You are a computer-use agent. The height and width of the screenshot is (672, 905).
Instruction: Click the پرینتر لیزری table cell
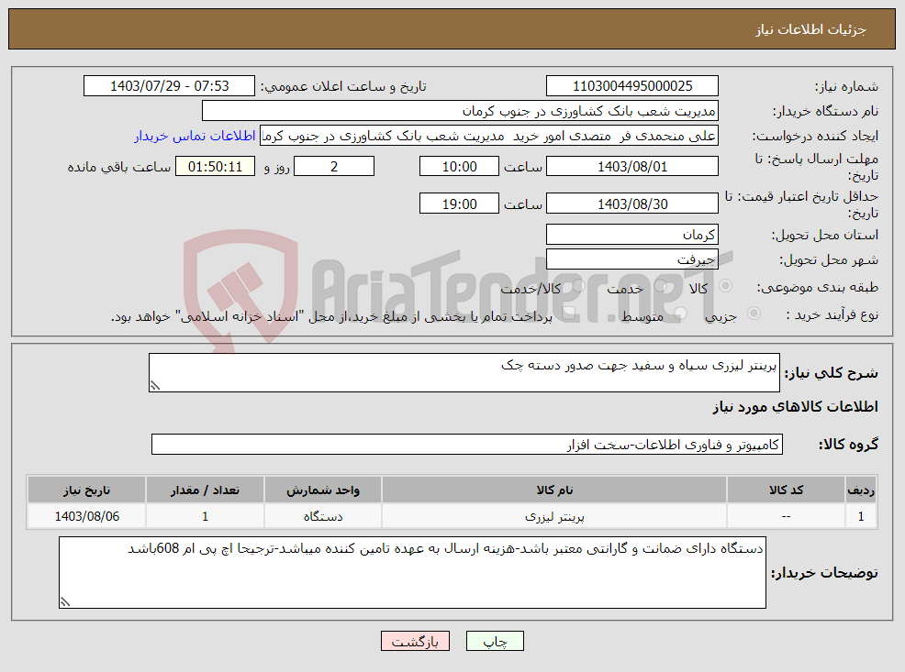[x=554, y=516]
